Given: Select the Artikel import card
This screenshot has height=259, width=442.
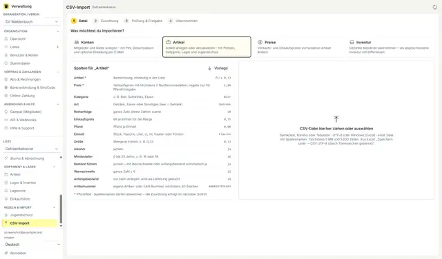Looking at the screenshot, I should click(x=206, y=47).
